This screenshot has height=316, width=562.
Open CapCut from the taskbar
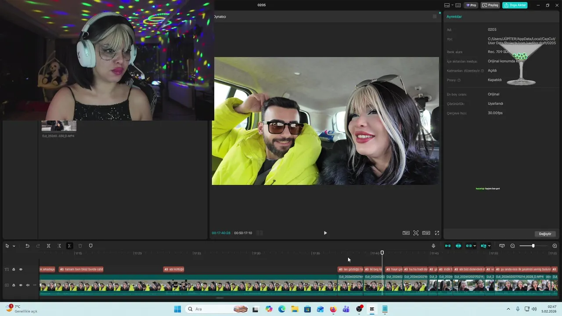[x=372, y=309]
